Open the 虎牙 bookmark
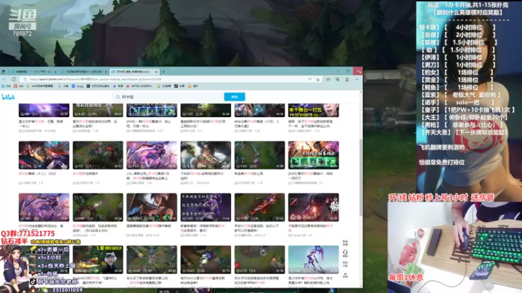522x293 pixels. click(192, 86)
